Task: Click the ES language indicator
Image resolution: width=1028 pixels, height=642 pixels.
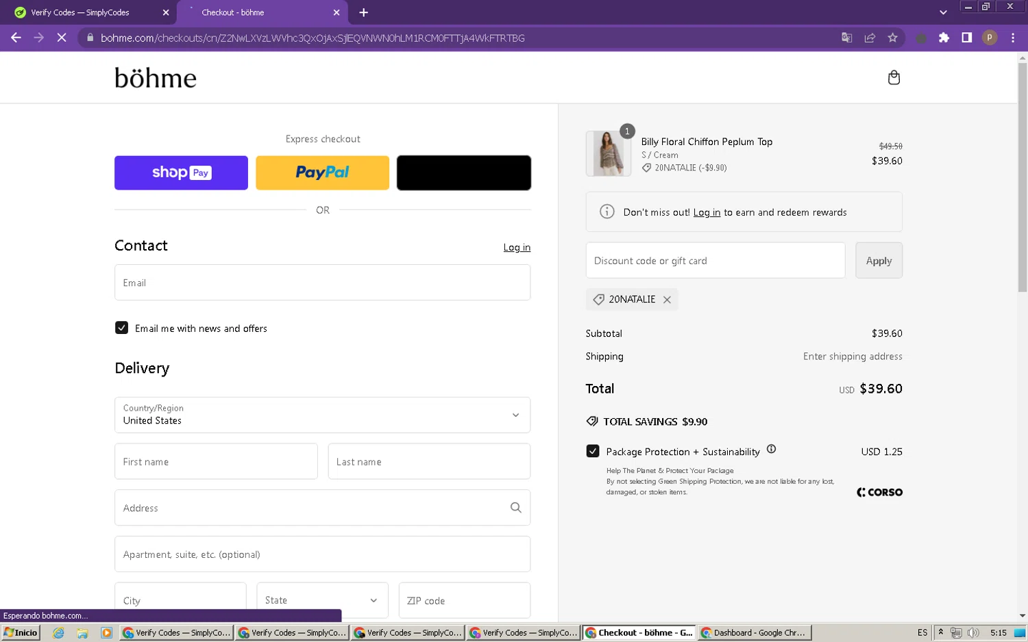Action: point(922,632)
